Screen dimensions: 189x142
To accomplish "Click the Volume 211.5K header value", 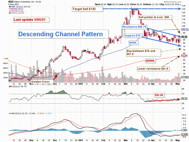I will 151,4.
